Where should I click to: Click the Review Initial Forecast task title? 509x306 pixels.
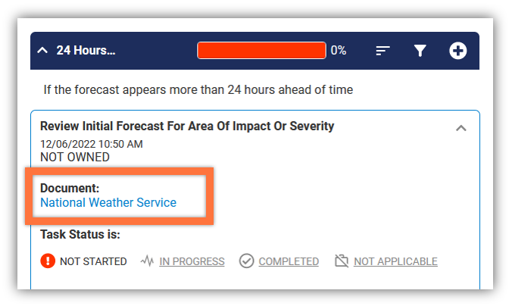point(187,126)
